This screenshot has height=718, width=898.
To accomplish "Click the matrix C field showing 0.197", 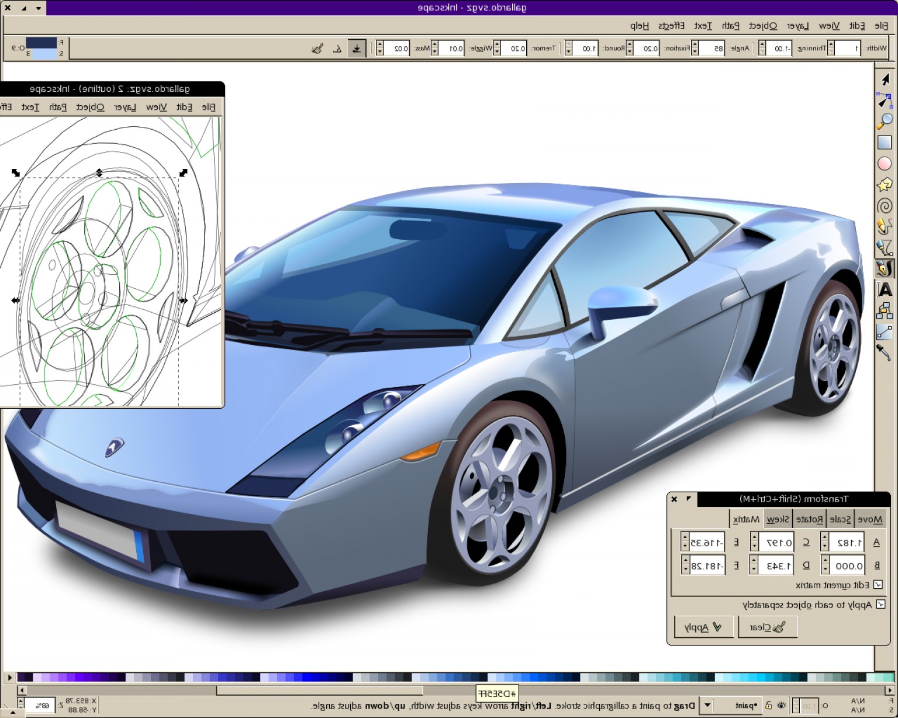I will (x=776, y=543).
